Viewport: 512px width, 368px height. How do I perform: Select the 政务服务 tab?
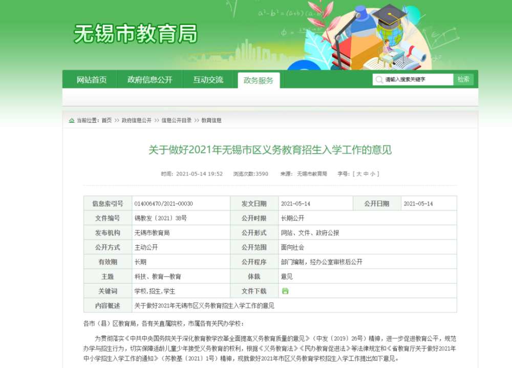pos(258,80)
